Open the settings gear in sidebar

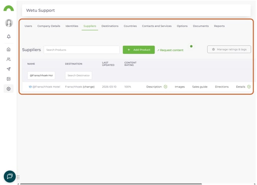click(8, 89)
